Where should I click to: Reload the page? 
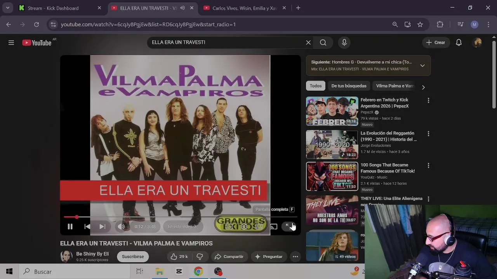(x=36, y=24)
